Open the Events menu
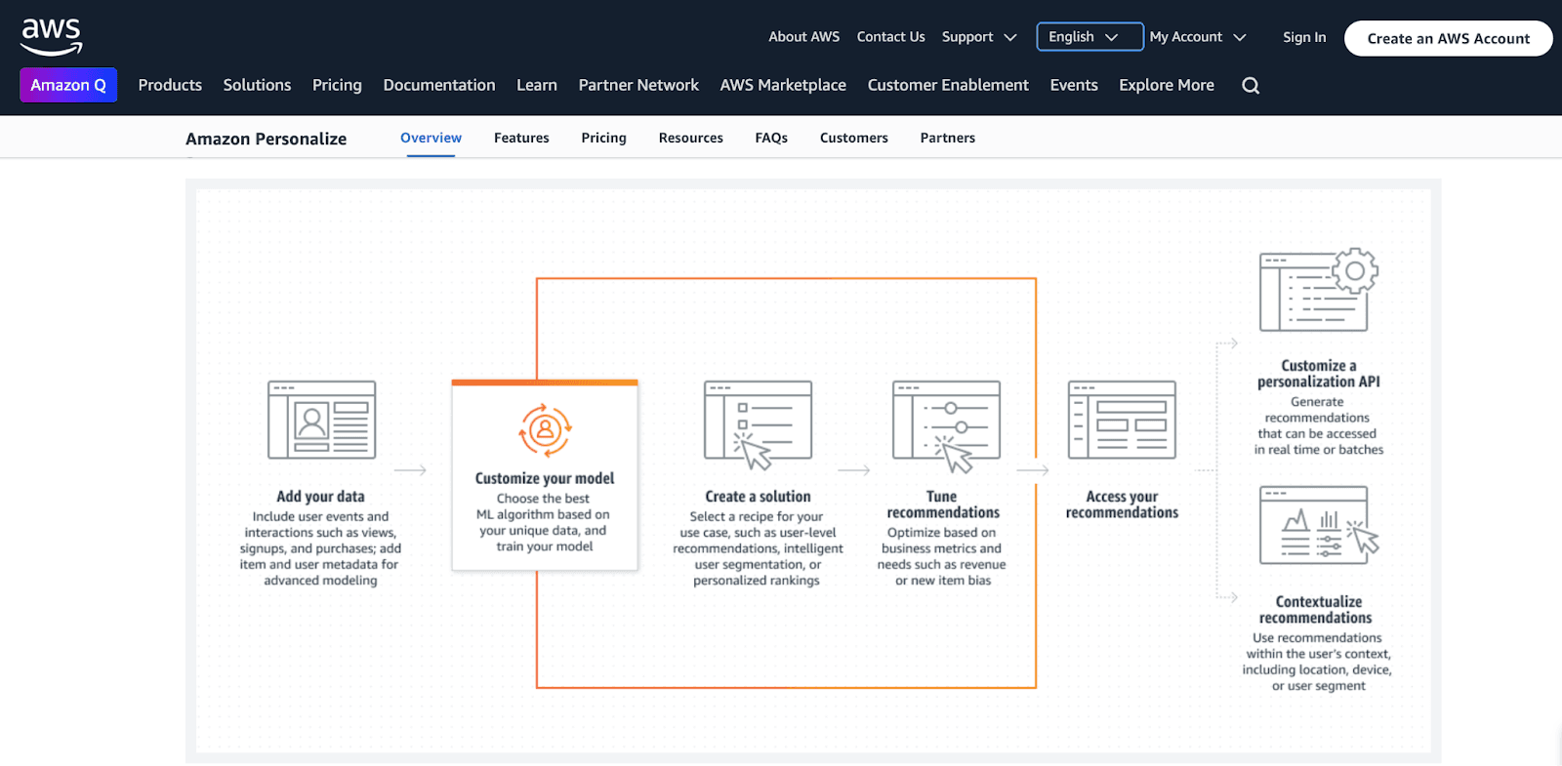1562x766 pixels. coord(1074,85)
